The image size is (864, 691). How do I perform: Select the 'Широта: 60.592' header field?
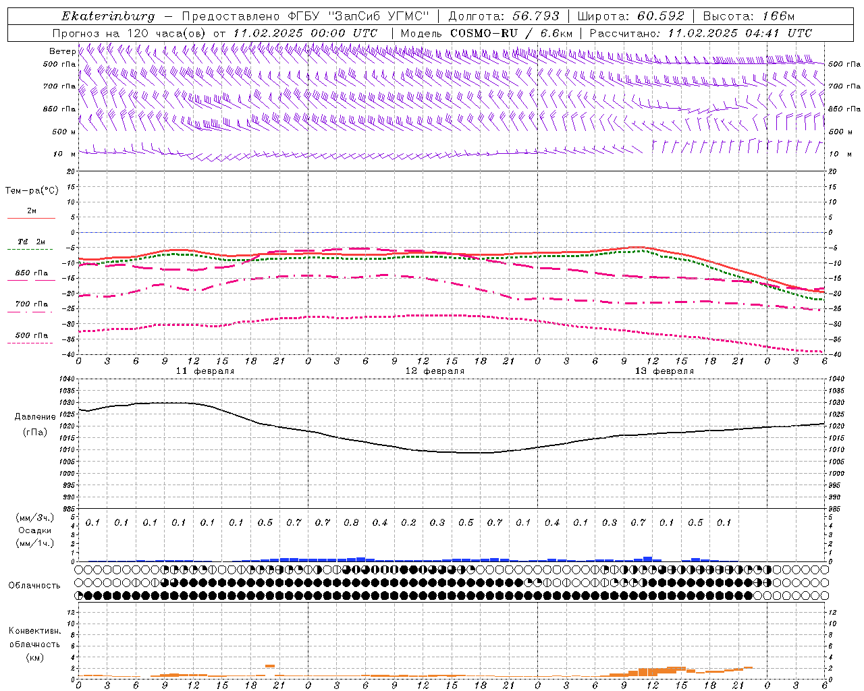[631, 16]
